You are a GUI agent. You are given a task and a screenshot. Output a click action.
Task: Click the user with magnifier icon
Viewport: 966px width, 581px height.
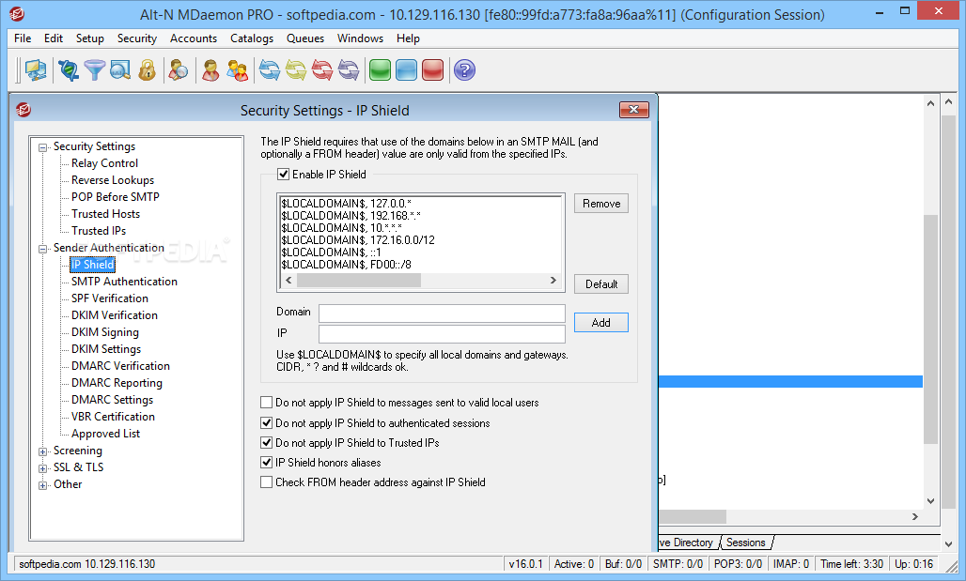(x=178, y=70)
